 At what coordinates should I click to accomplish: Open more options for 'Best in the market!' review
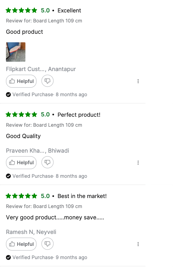click(138, 244)
